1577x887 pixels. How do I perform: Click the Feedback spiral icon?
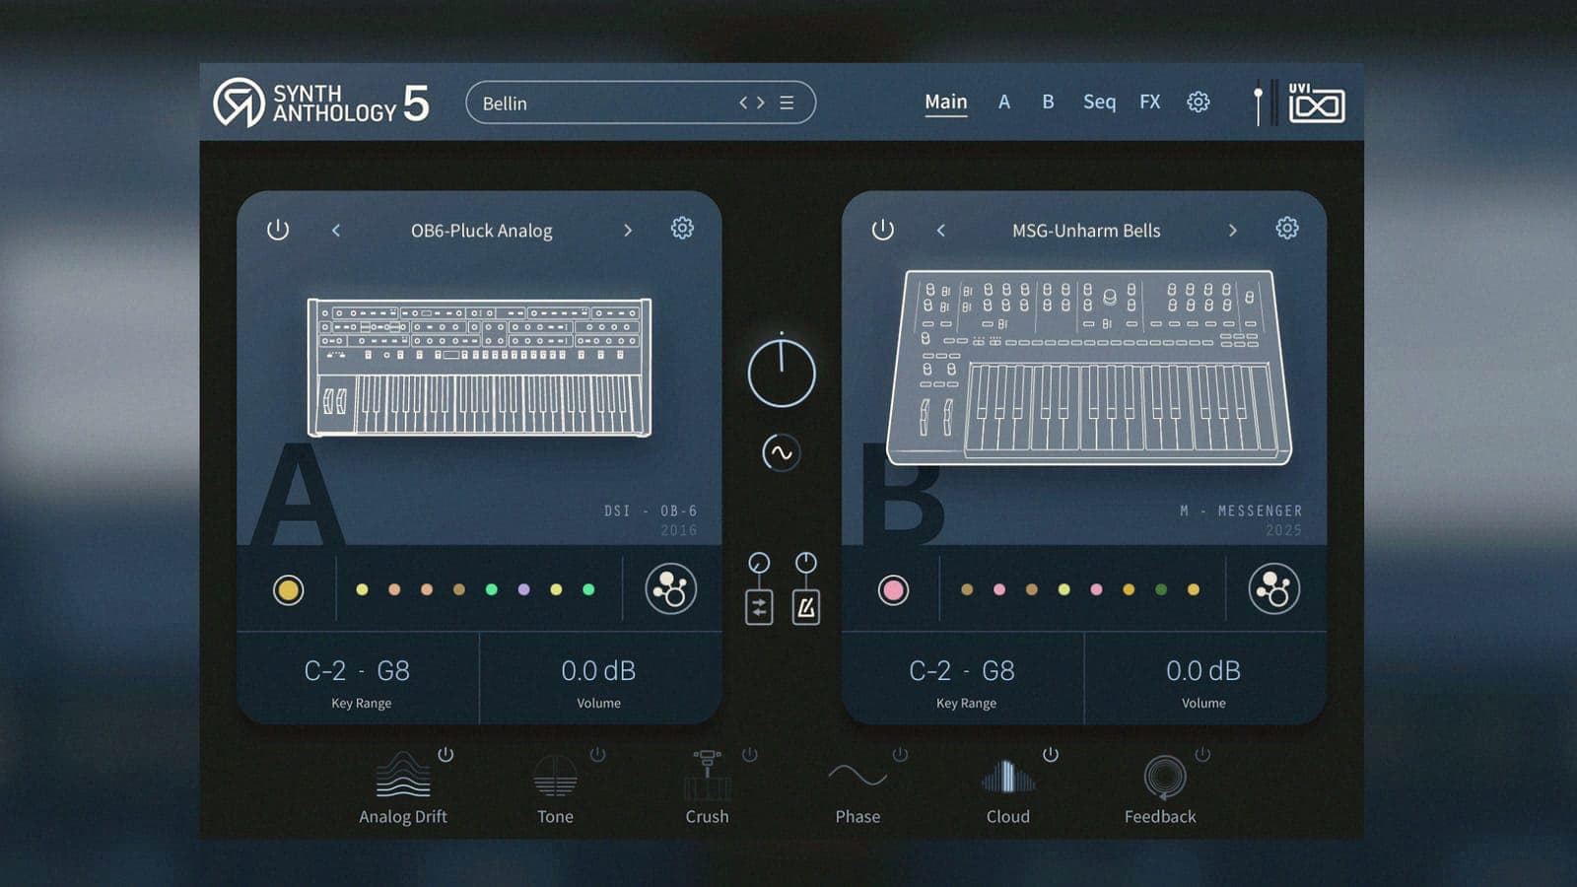point(1164,777)
